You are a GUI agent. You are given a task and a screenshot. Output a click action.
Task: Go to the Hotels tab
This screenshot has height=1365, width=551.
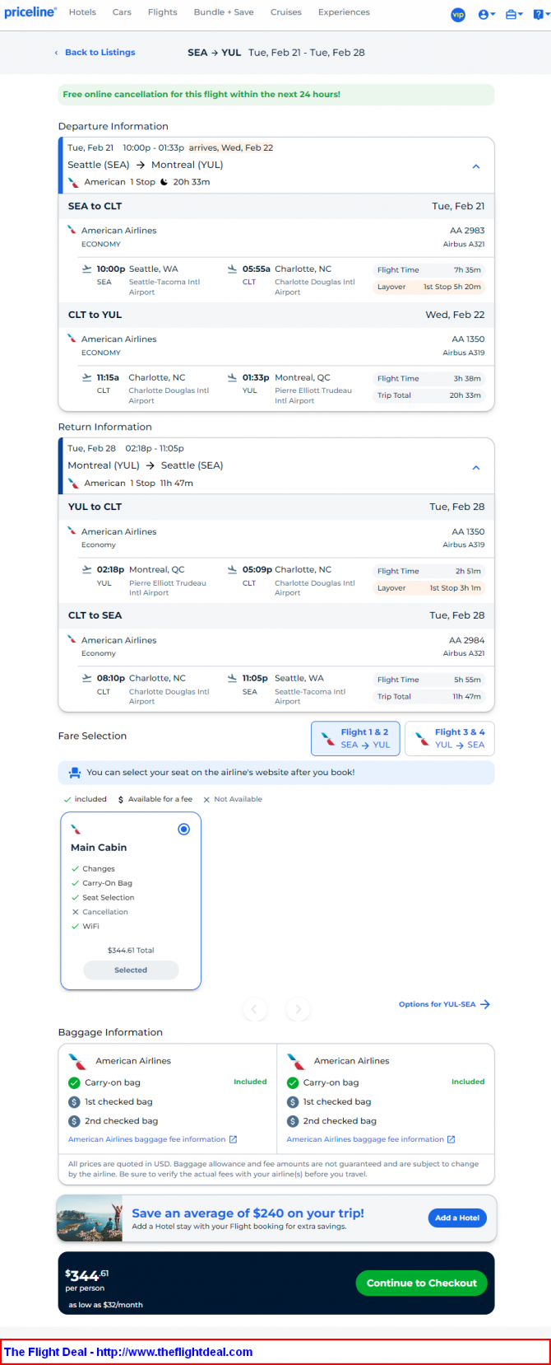tap(82, 12)
